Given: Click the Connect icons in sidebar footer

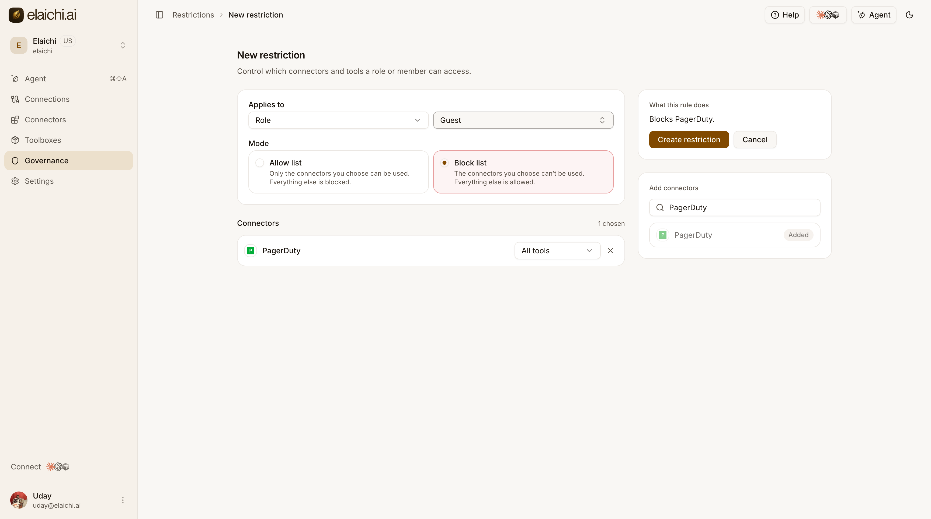Looking at the screenshot, I should tap(58, 467).
